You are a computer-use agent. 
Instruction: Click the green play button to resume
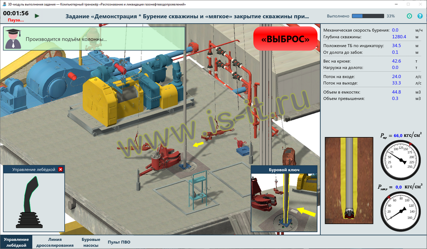coord(37,16)
